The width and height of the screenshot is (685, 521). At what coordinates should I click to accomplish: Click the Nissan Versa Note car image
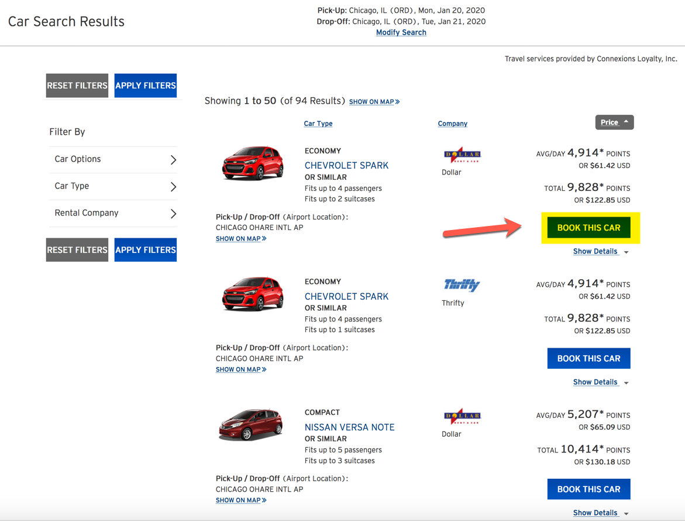[x=251, y=424]
